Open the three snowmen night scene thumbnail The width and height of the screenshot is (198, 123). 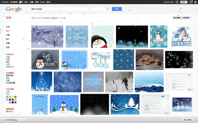182,104
